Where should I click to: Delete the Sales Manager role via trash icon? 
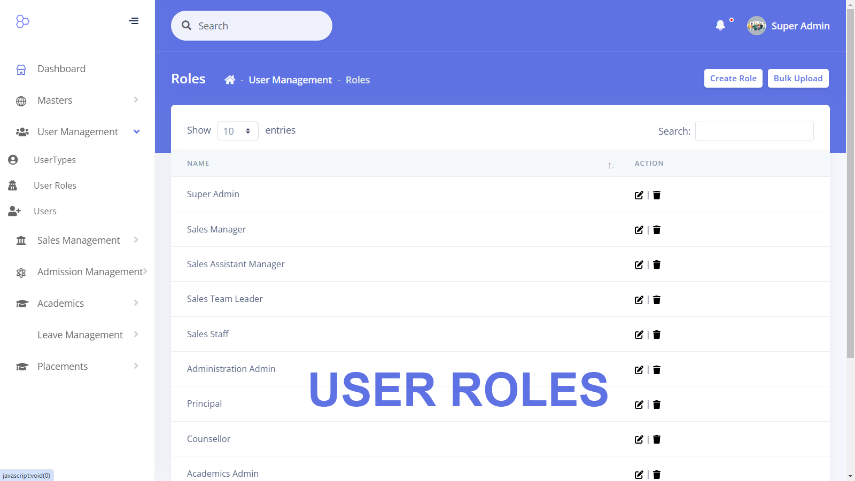[657, 230]
